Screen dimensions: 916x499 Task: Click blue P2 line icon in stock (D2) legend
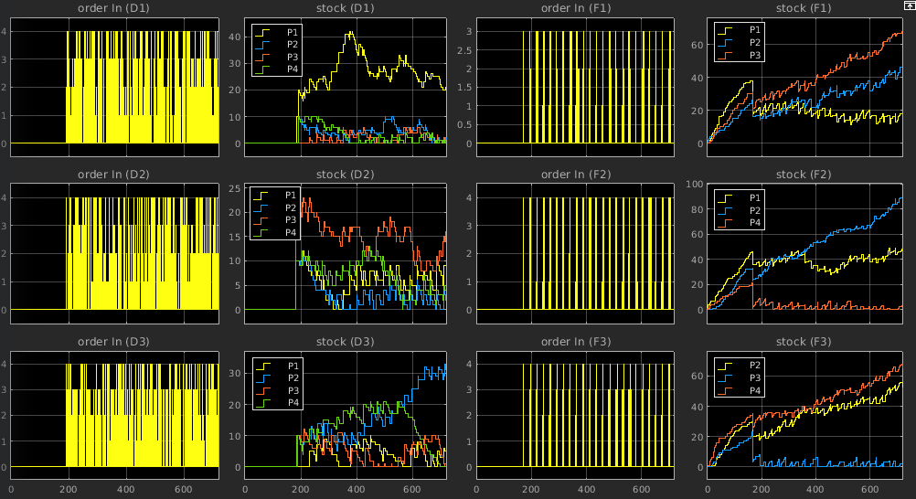click(x=263, y=207)
